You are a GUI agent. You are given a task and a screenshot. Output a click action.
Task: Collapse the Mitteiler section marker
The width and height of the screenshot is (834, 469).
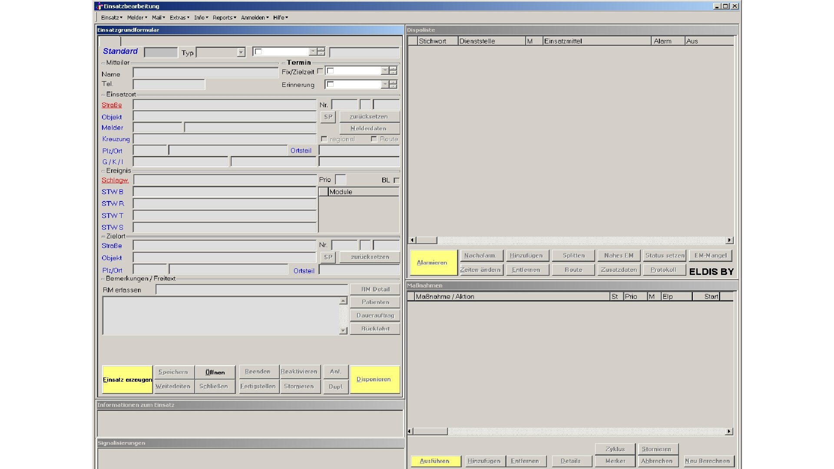pyautogui.click(x=103, y=63)
